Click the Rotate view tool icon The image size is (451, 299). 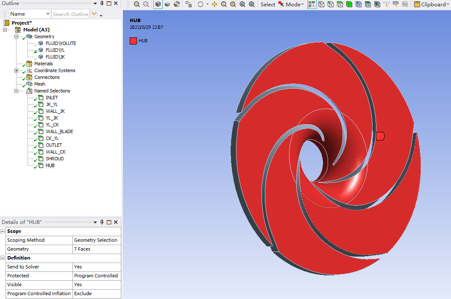pyautogui.click(x=200, y=4)
